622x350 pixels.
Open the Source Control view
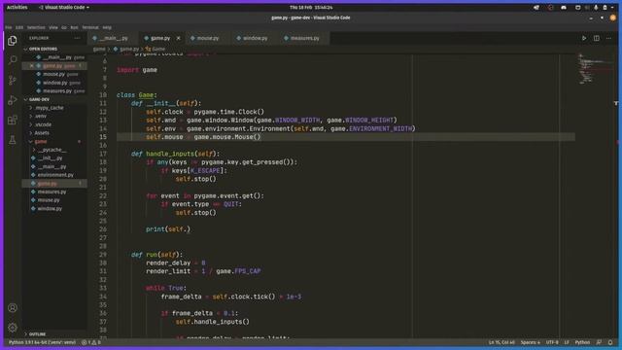(x=13, y=80)
